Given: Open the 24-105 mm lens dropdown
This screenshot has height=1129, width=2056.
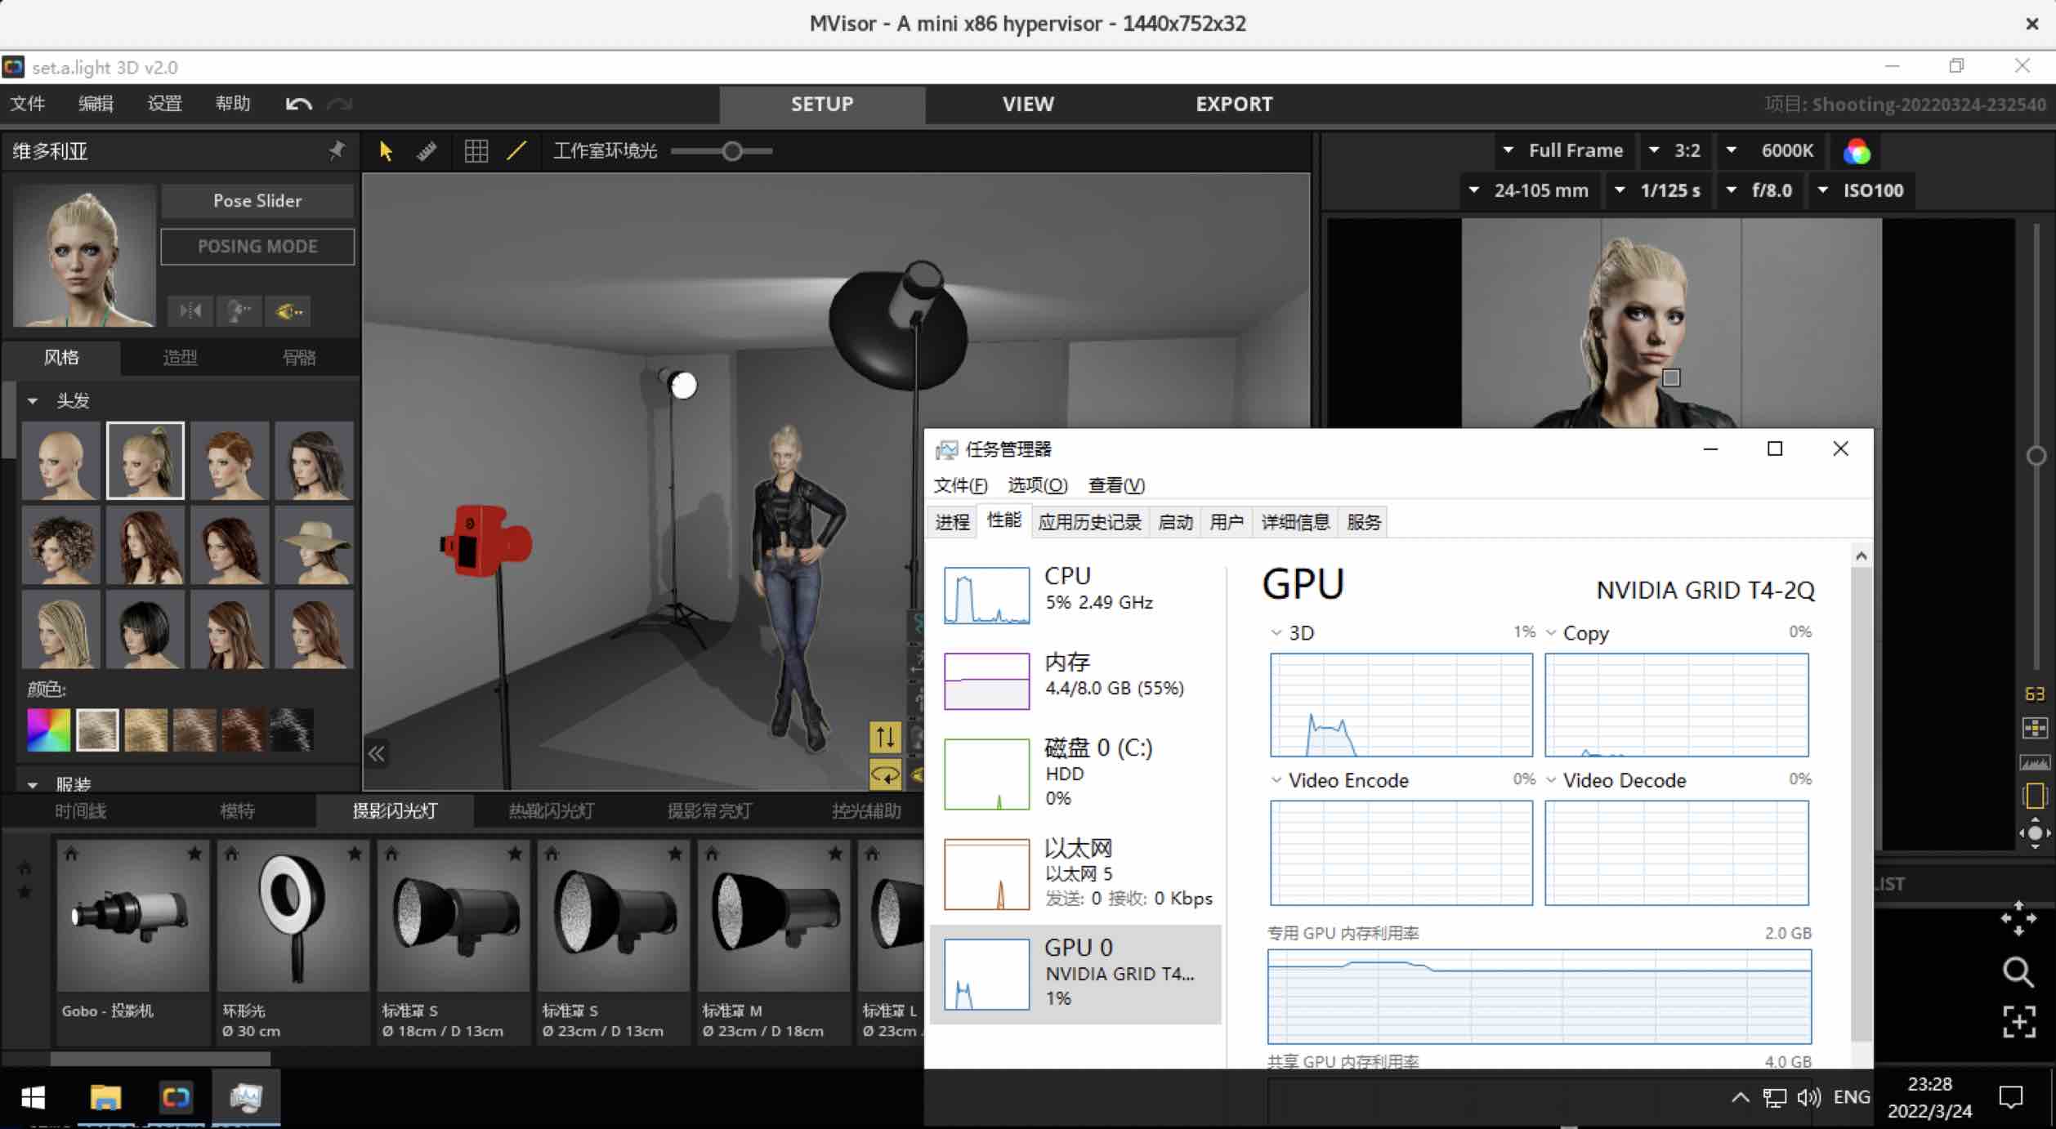Looking at the screenshot, I should click(x=1528, y=190).
